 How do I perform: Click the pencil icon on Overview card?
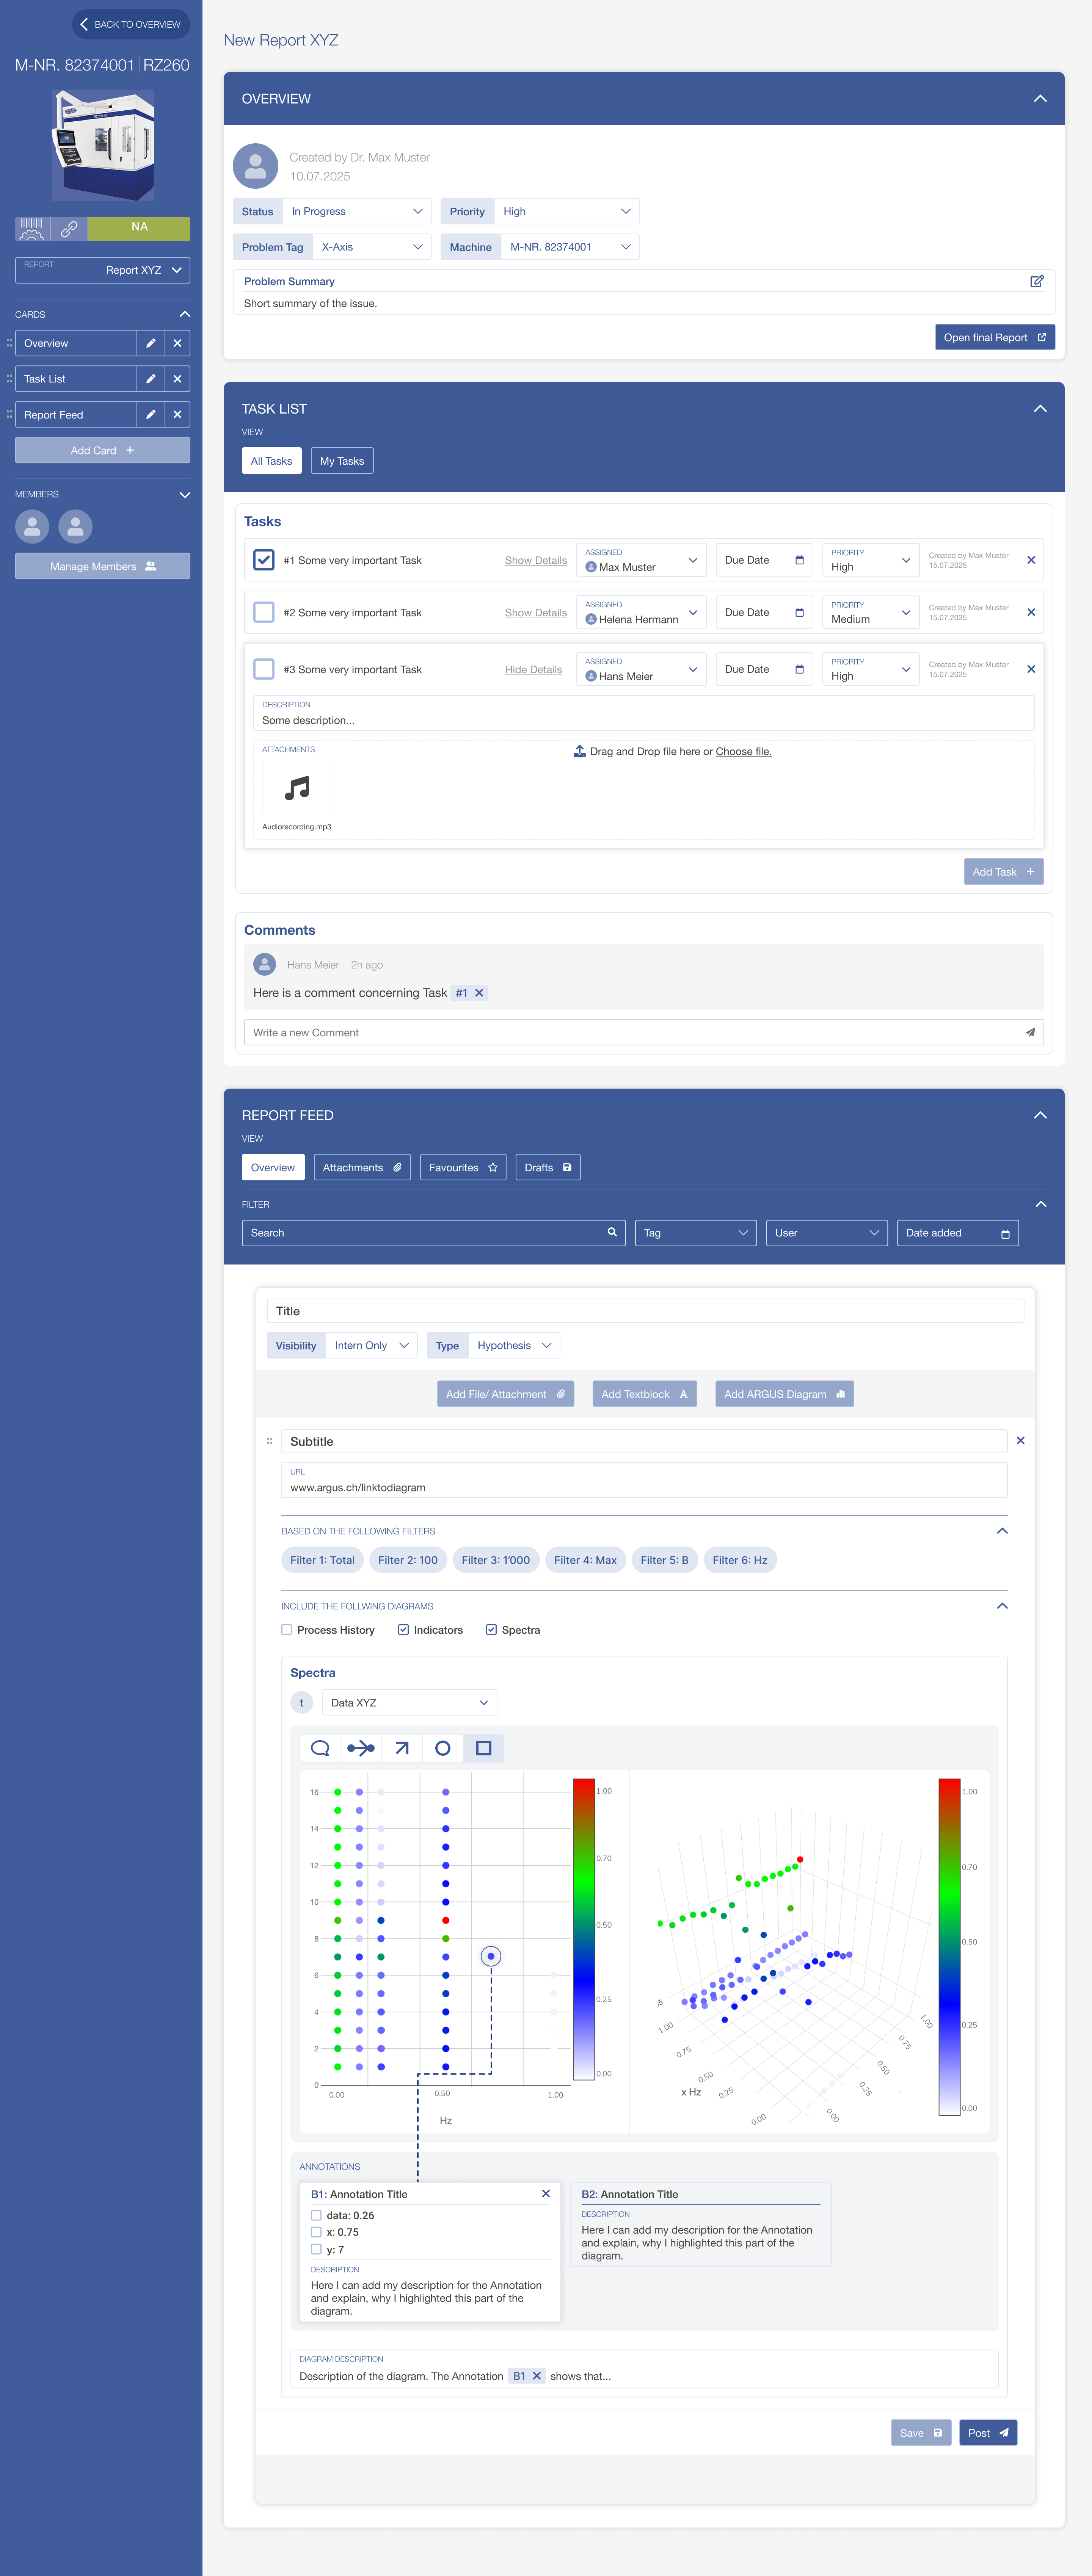[151, 343]
